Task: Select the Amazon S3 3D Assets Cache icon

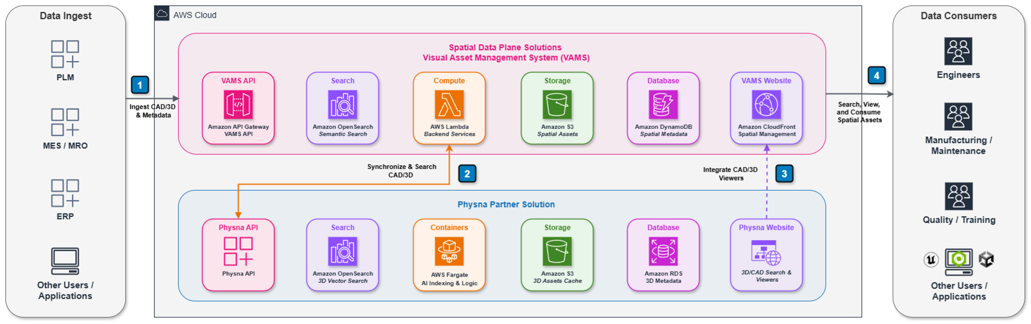Action: [557, 252]
